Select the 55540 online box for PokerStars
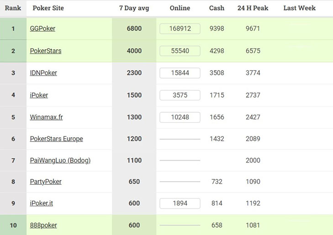 click(x=180, y=51)
